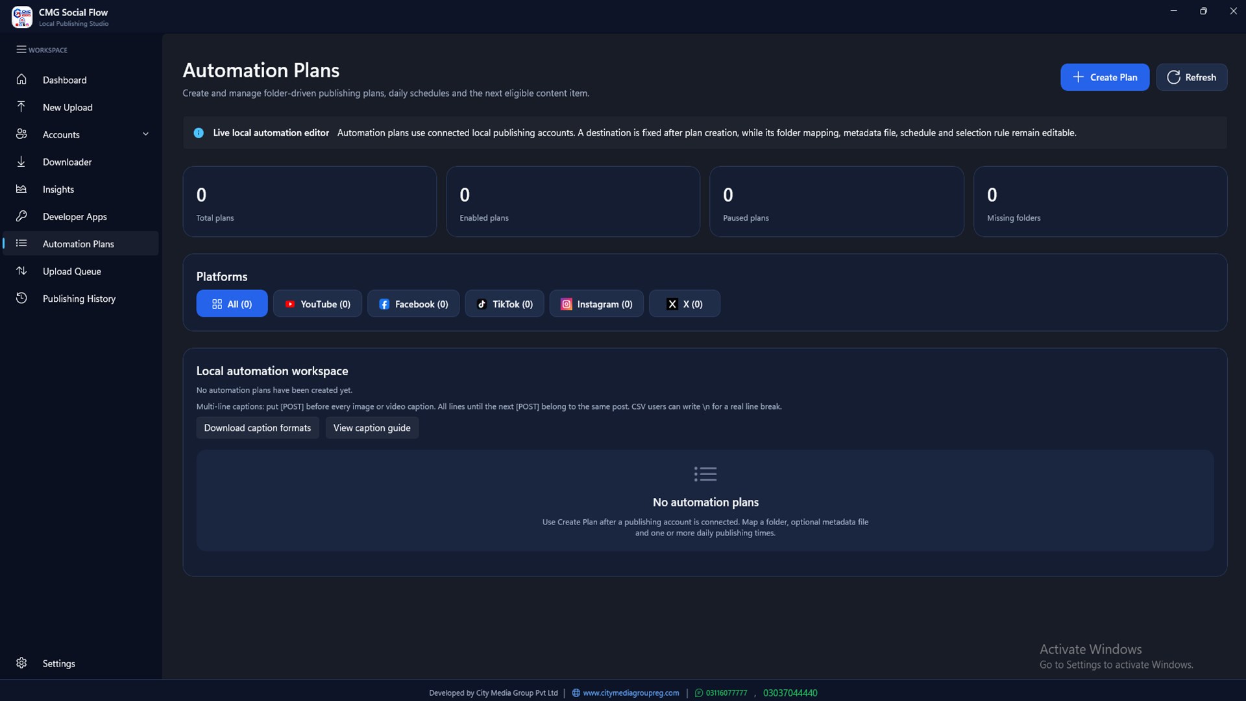Filter plans by X (0)

click(685, 304)
